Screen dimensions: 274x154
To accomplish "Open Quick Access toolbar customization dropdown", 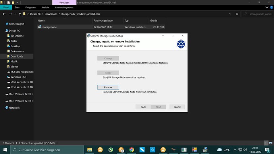I will point(17,3).
